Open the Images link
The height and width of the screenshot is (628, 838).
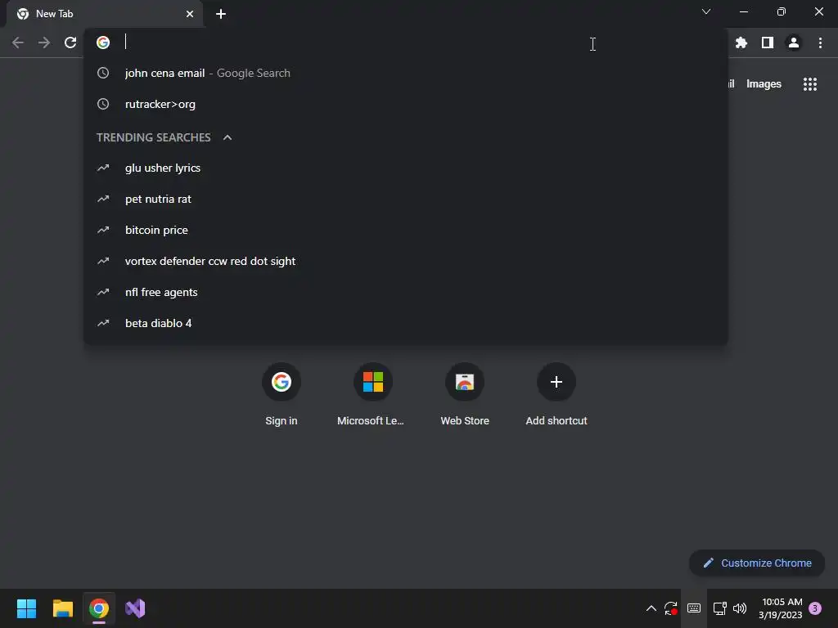point(764,84)
